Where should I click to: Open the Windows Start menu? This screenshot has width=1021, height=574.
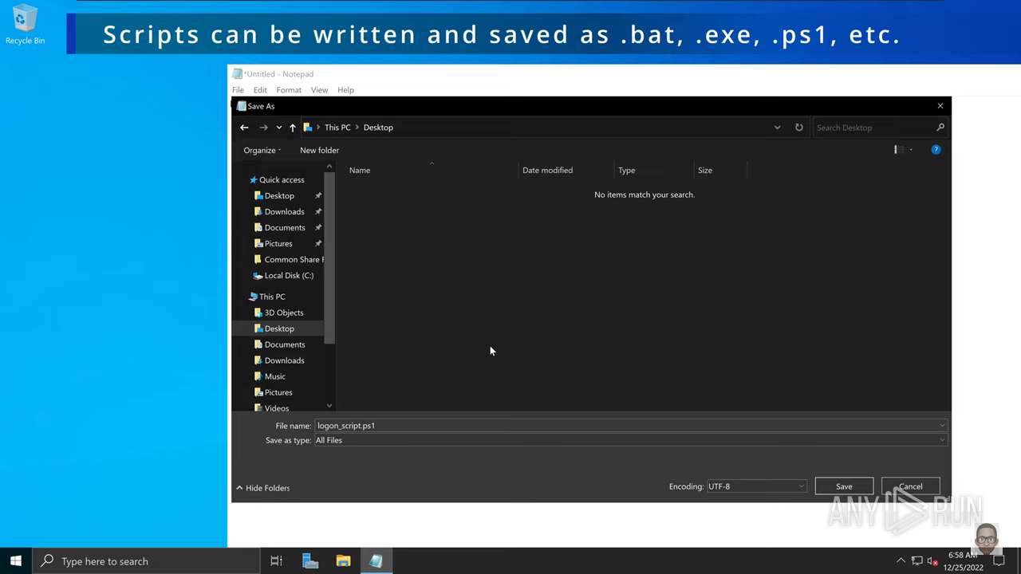[x=16, y=561]
